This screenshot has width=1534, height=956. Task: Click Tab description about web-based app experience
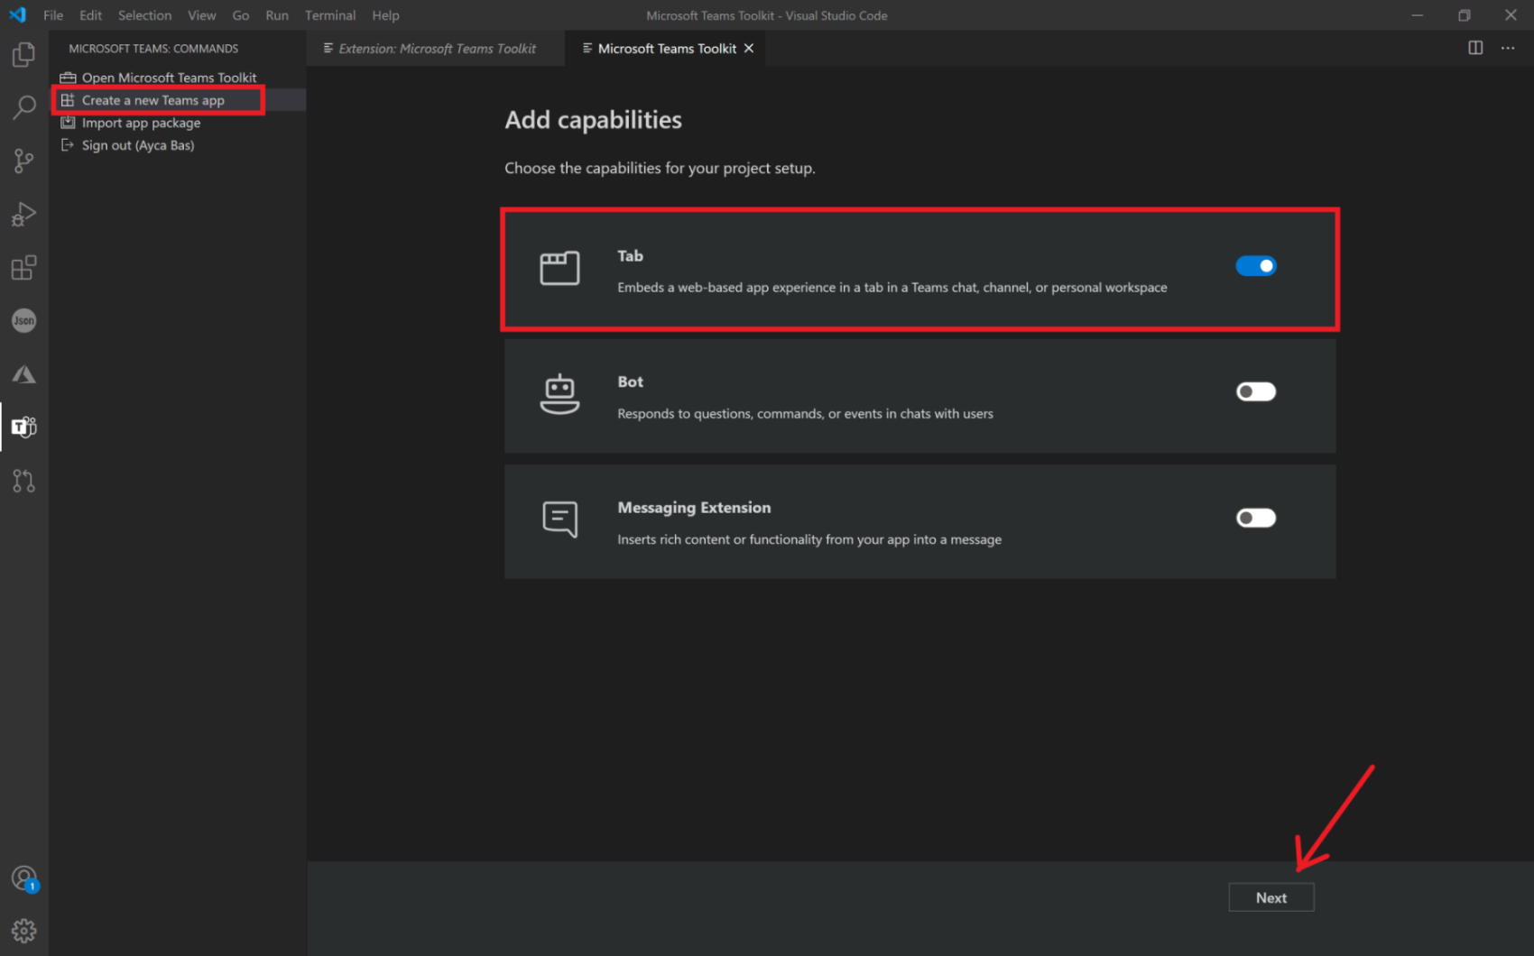(892, 288)
